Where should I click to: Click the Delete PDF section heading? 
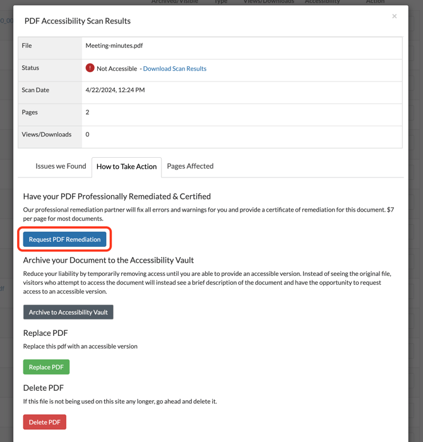click(x=44, y=388)
